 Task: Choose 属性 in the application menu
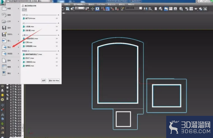[x=10, y=73]
